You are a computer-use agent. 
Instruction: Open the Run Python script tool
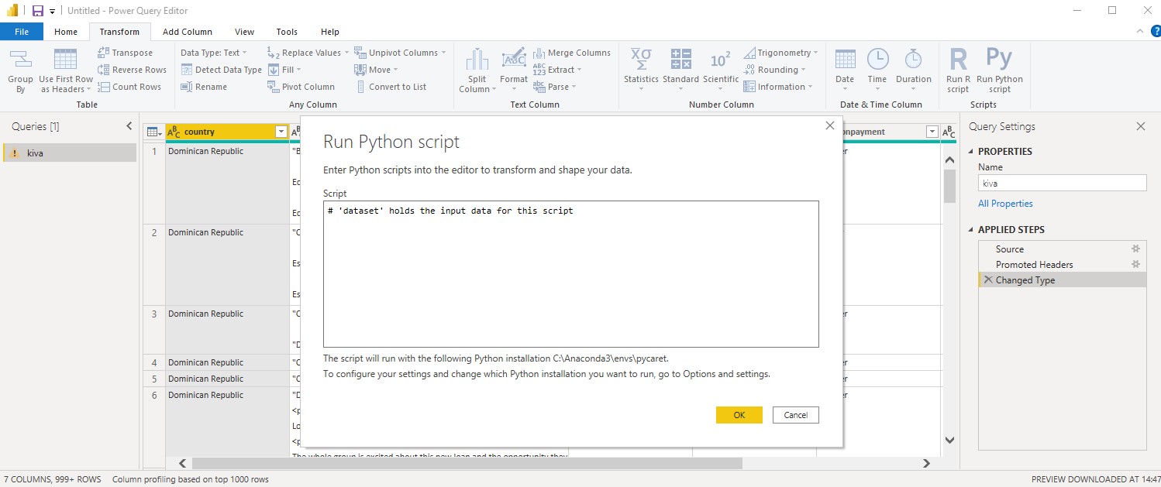(1000, 71)
